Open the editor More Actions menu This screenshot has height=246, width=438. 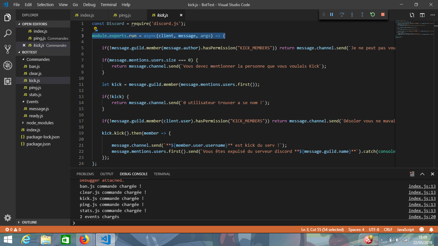click(433, 15)
